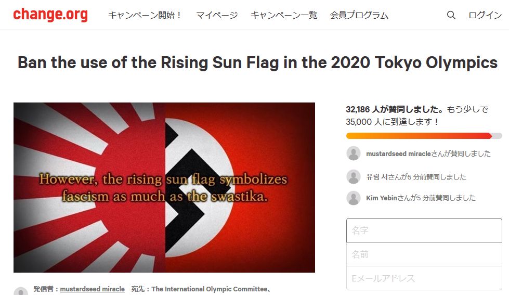Click the signature progress bar
Screen dimensions: 509x295
pos(424,136)
